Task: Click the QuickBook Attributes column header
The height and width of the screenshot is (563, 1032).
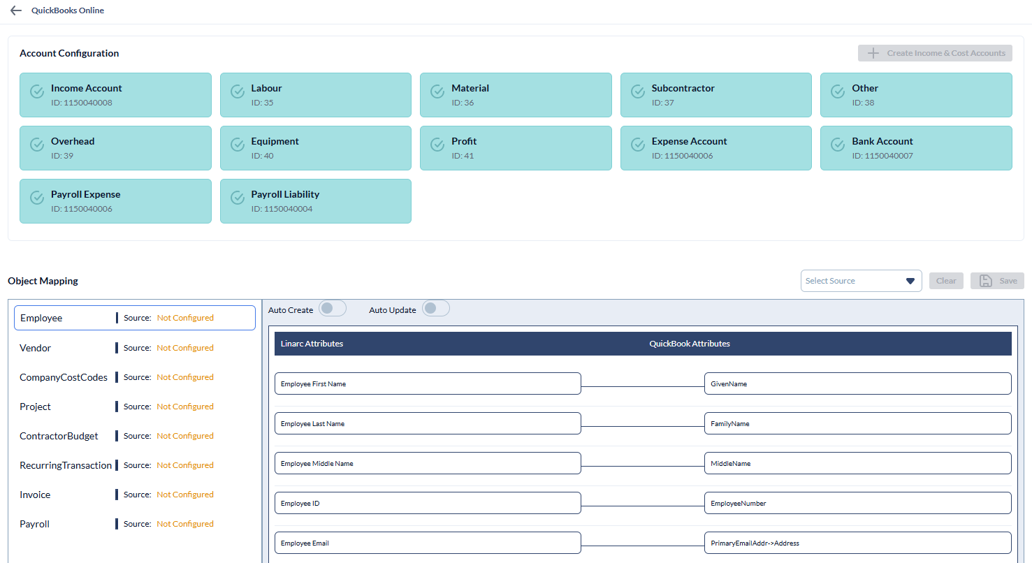Action: pyautogui.click(x=690, y=344)
